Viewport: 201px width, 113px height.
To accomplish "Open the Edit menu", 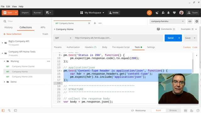I will [x=8, y=6].
